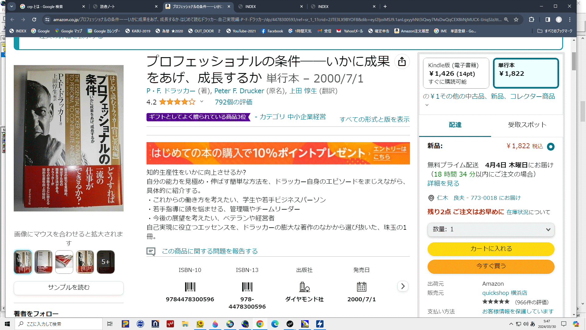
Task: Click the ISBN-13 barcode icon
Action: click(247, 287)
